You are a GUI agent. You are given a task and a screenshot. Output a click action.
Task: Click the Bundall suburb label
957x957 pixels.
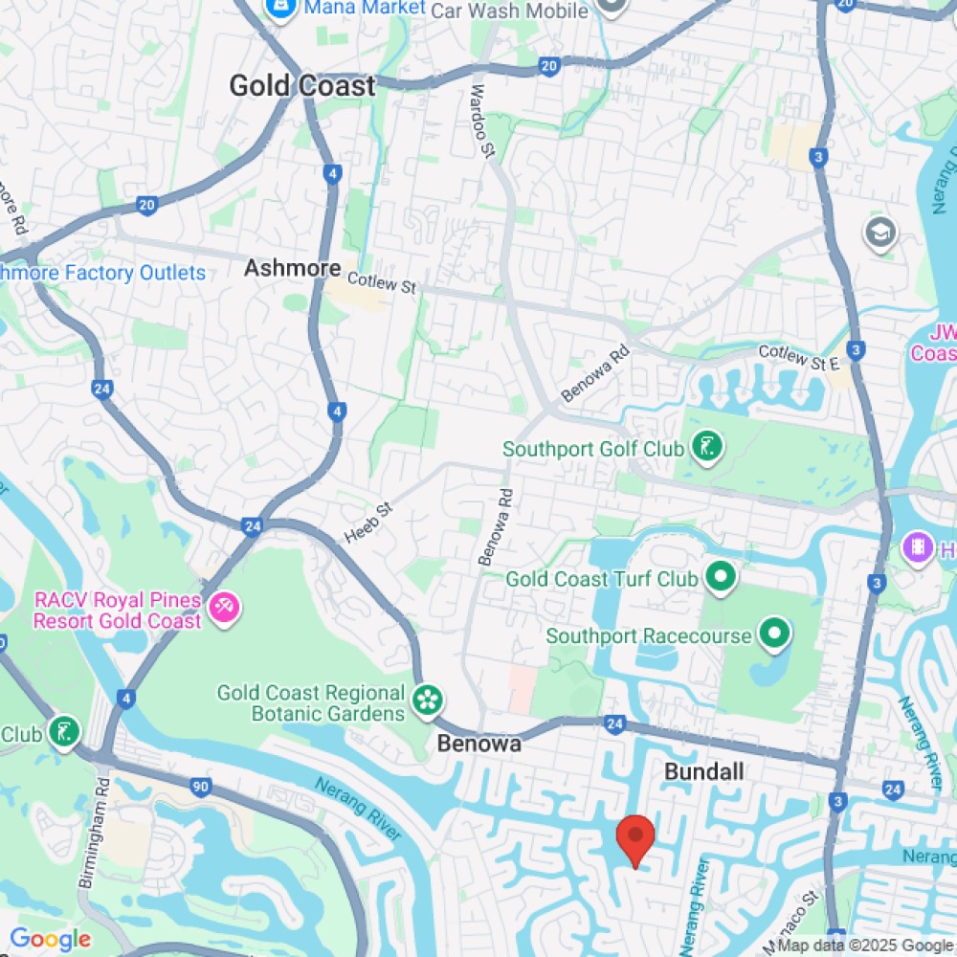[x=703, y=771]
